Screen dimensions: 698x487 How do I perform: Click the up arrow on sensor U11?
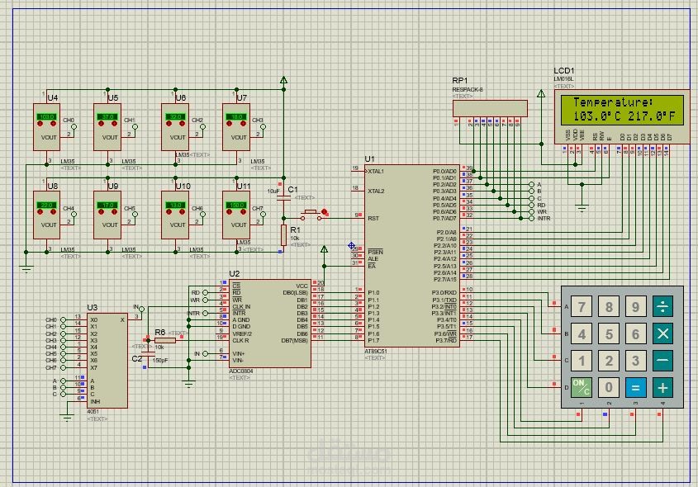pyautogui.click(x=244, y=212)
